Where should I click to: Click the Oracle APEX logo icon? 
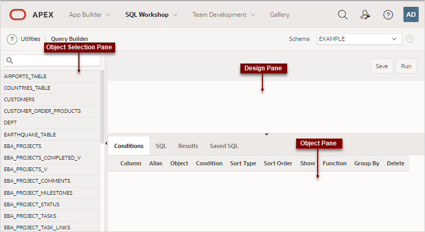coord(18,15)
